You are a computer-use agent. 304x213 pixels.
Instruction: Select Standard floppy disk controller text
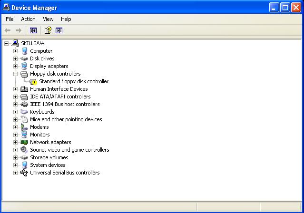[x=74, y=81]
